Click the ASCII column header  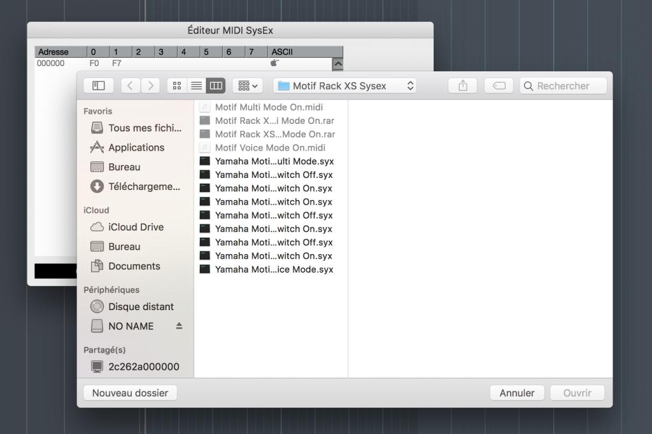(x=305, y=52)
